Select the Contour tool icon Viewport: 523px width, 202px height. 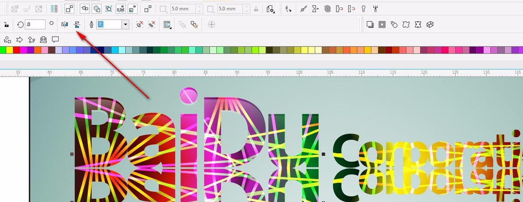tap(382, 24)
